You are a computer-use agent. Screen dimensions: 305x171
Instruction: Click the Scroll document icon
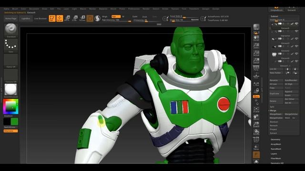click(256, 38)
